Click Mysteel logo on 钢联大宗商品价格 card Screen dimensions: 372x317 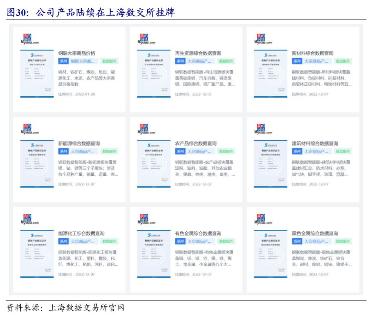tap(30, 39)
